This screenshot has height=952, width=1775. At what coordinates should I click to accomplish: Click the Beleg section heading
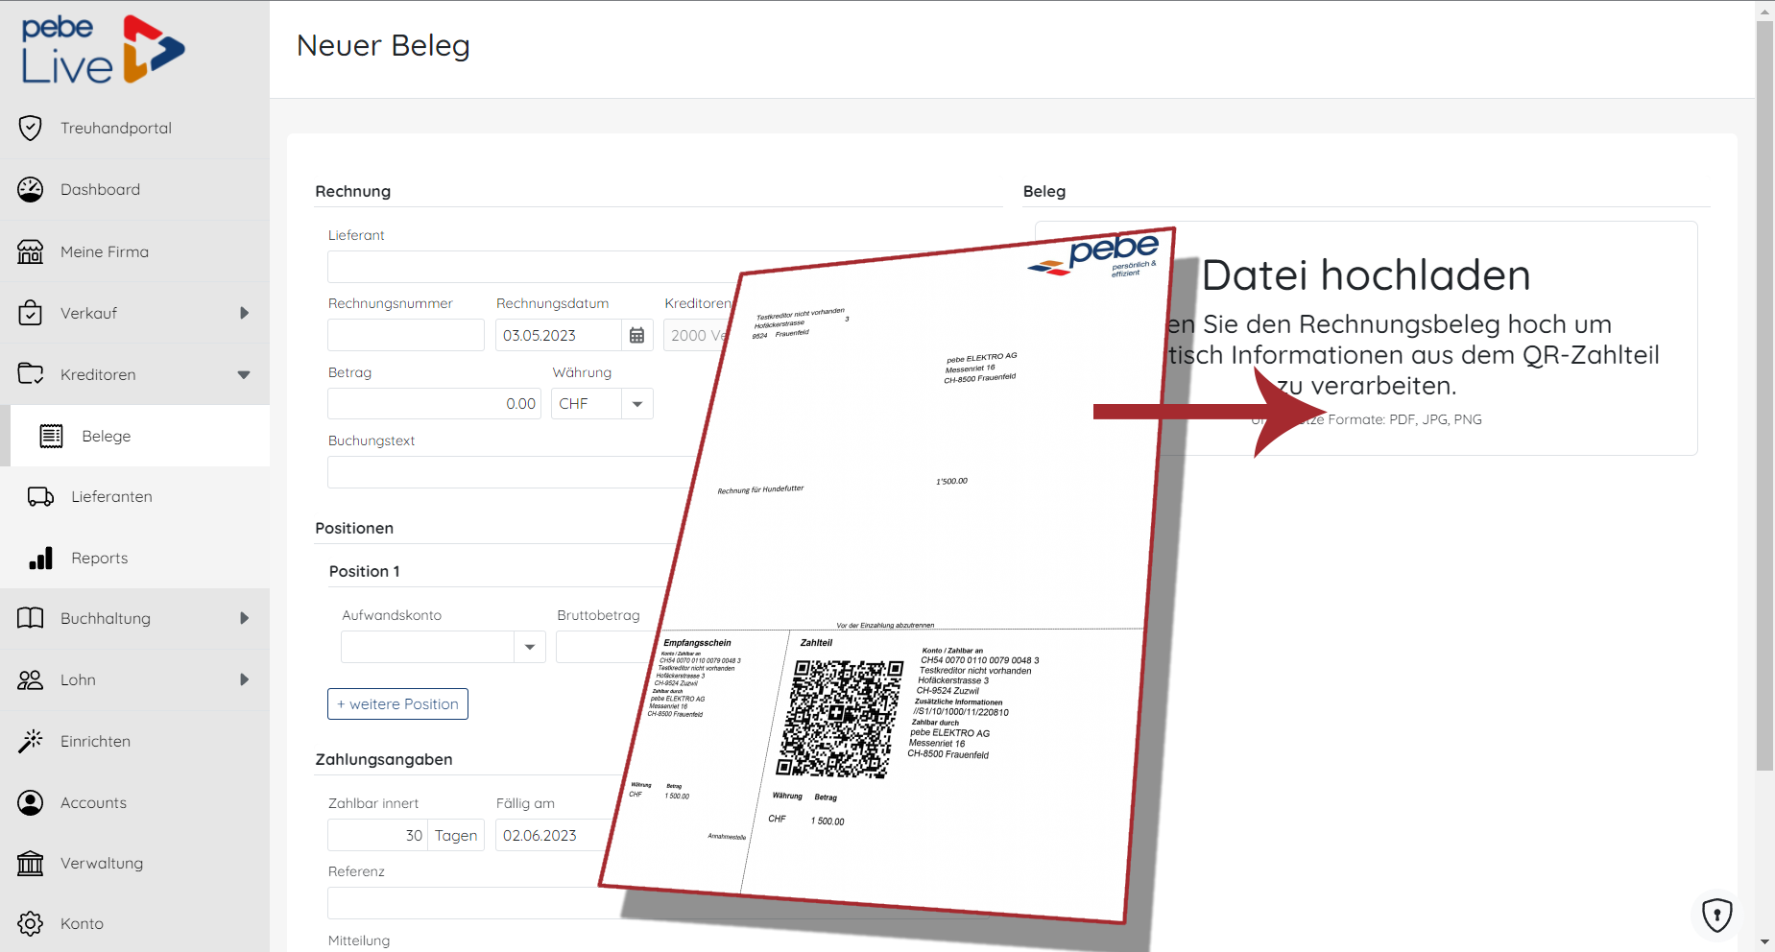click(1044, 191)
